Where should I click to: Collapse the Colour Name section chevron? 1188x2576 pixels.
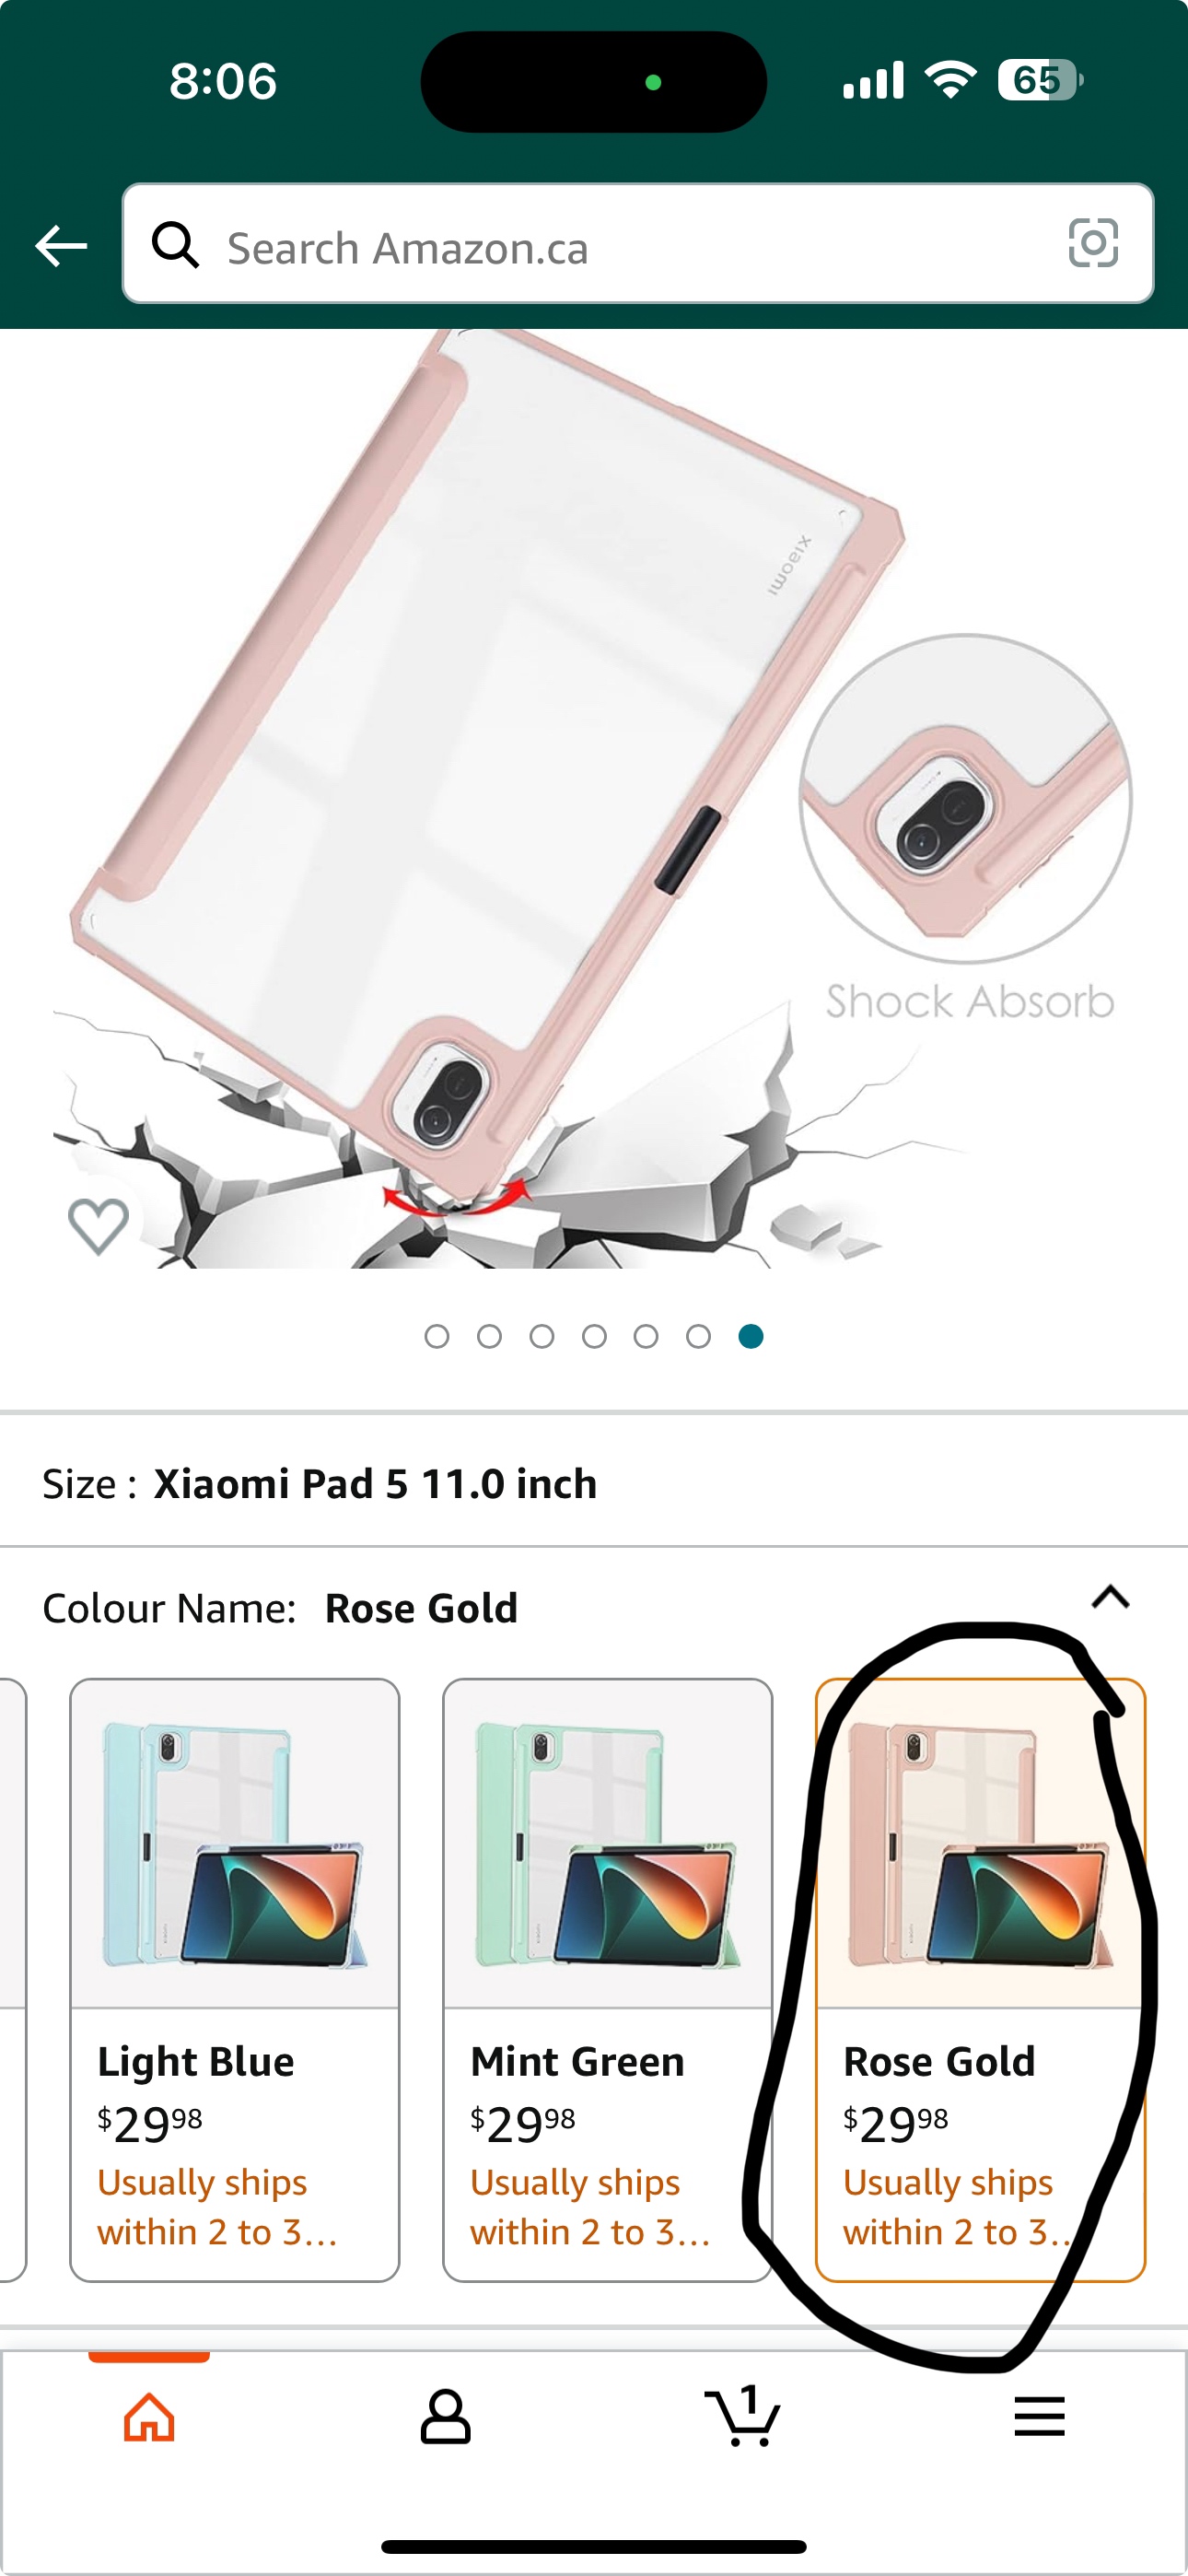(x=1110, y=1597)
